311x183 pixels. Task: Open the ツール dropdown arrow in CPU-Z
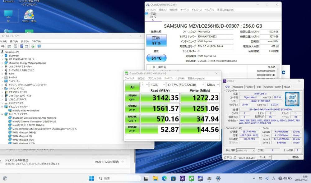coord(270,157)
